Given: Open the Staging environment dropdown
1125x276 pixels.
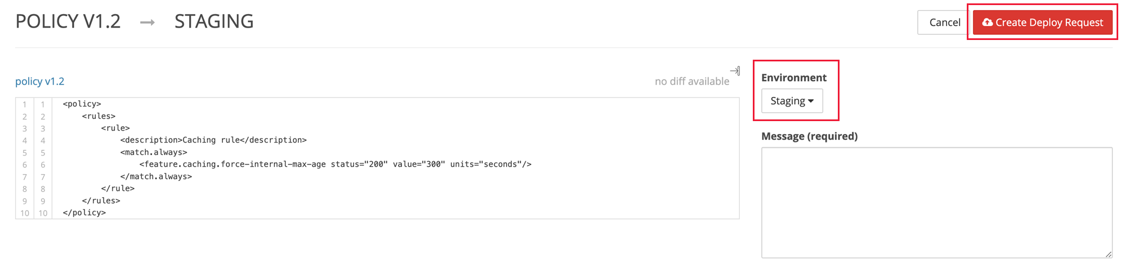Looking at the screenshot, I should [792, 101].
